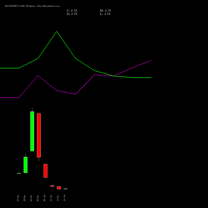Select the tallest green candlestick
This screenshot has width=208, height=208.
(x=32, y=131)
